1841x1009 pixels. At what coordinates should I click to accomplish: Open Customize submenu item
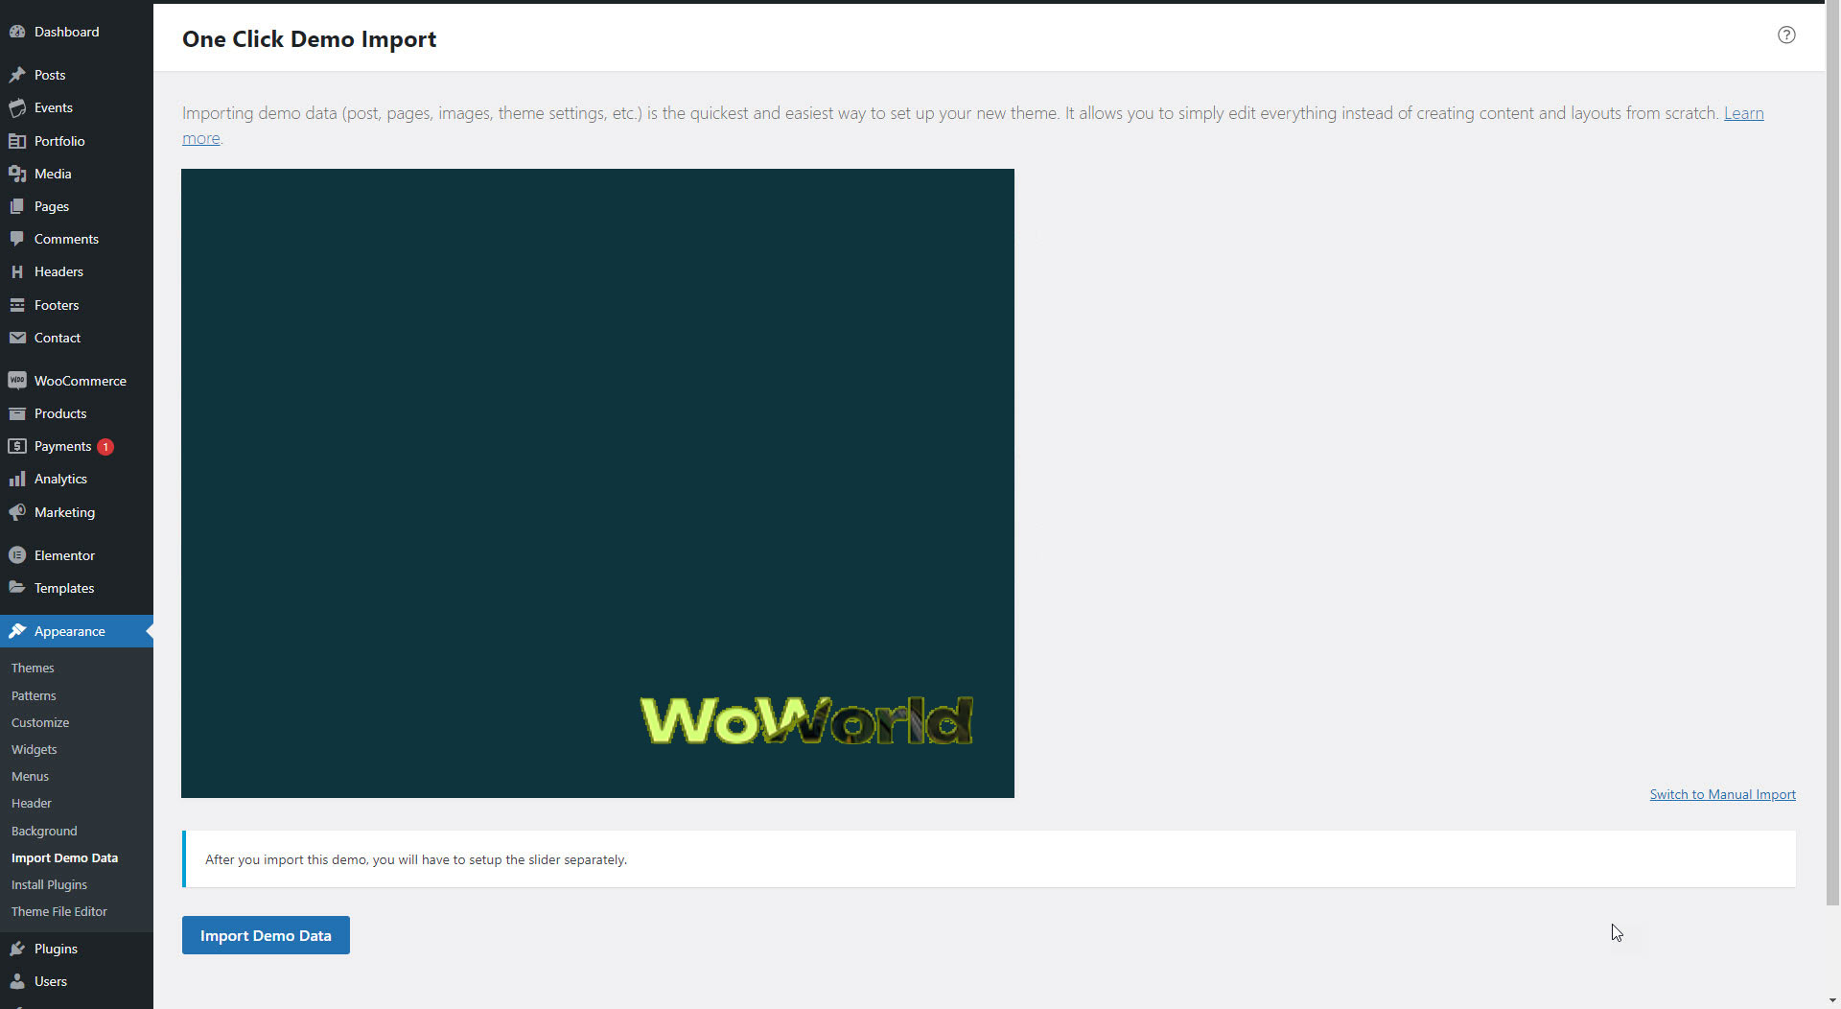[40, 722]
